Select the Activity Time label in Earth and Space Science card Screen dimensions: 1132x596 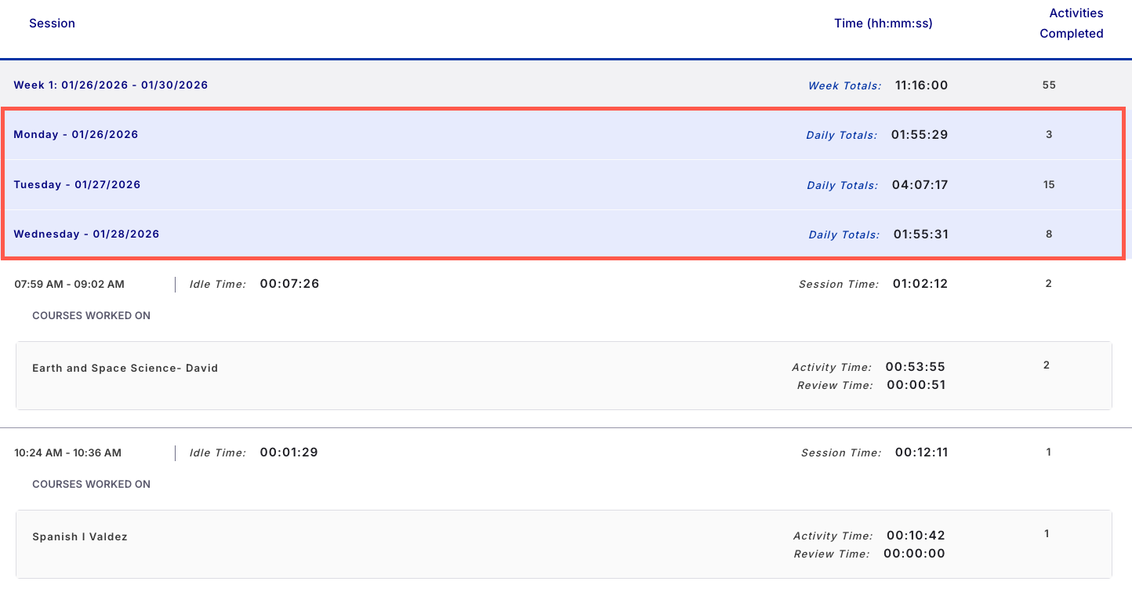click(831, 367)
